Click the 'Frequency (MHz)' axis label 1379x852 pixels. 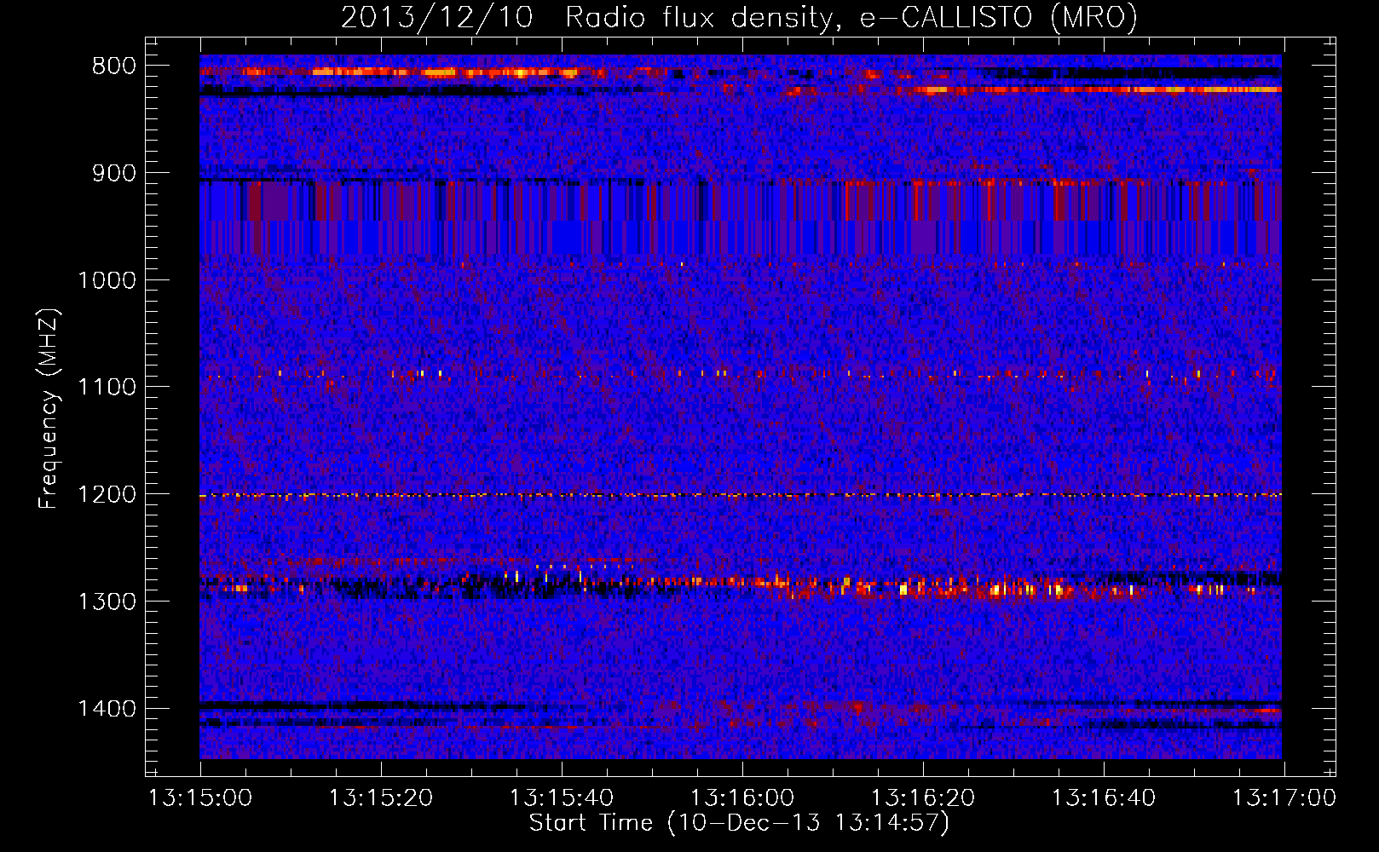point(49,409)
